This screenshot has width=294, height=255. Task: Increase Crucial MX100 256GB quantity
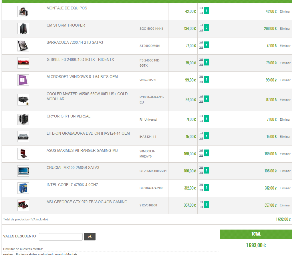point(201,168)
